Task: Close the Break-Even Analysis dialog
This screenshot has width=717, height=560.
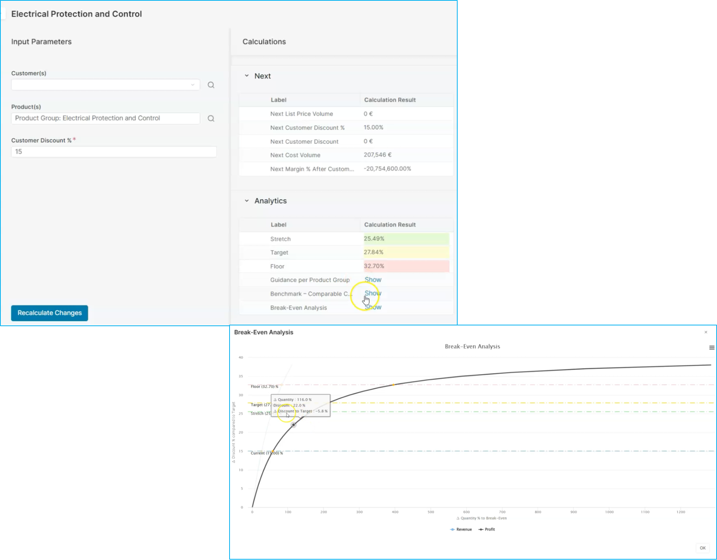Action: click(705, 332)
